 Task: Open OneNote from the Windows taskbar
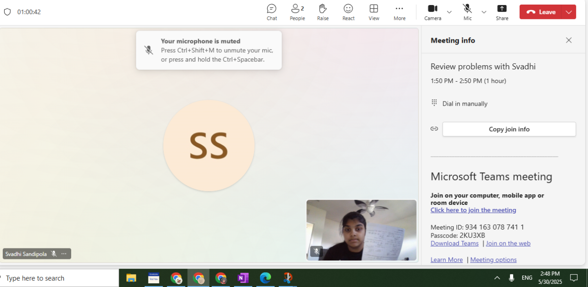pyautogui.click(x=243, y=278)
